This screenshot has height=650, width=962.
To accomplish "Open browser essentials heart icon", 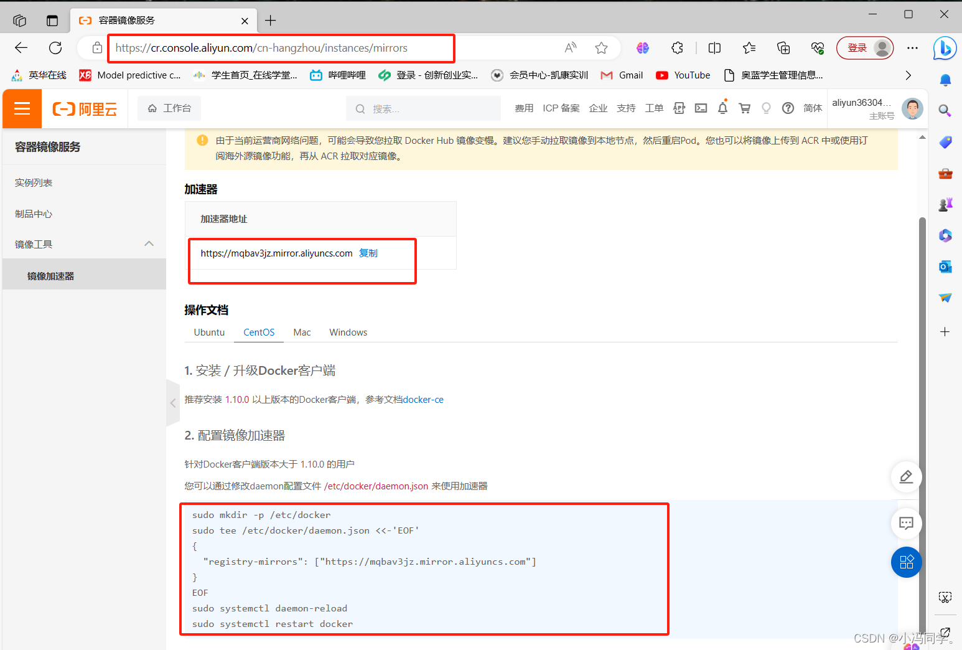I will coord(818,48).
